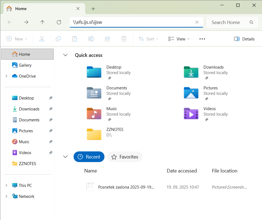This screenshot has width=262, height=220.
Task: Click the Copy icon in toolbar
Action: (x=58, y=39)
